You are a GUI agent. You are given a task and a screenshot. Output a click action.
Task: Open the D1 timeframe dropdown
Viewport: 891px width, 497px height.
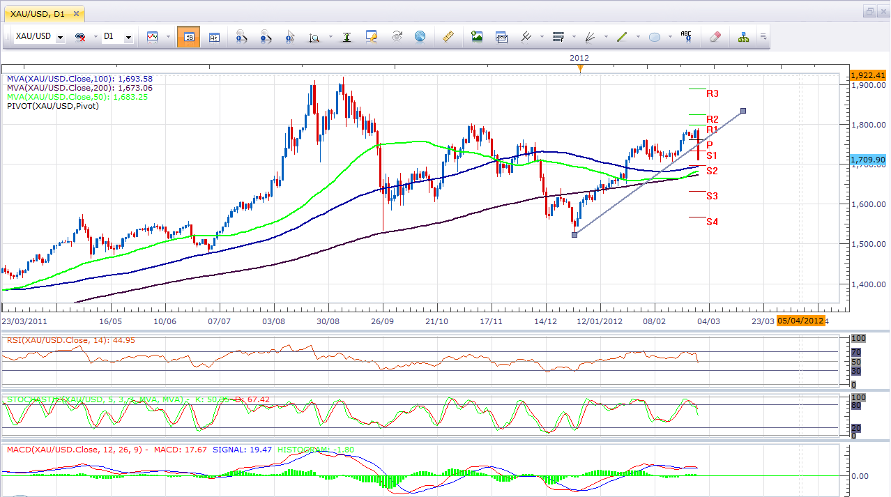(128, 37)
